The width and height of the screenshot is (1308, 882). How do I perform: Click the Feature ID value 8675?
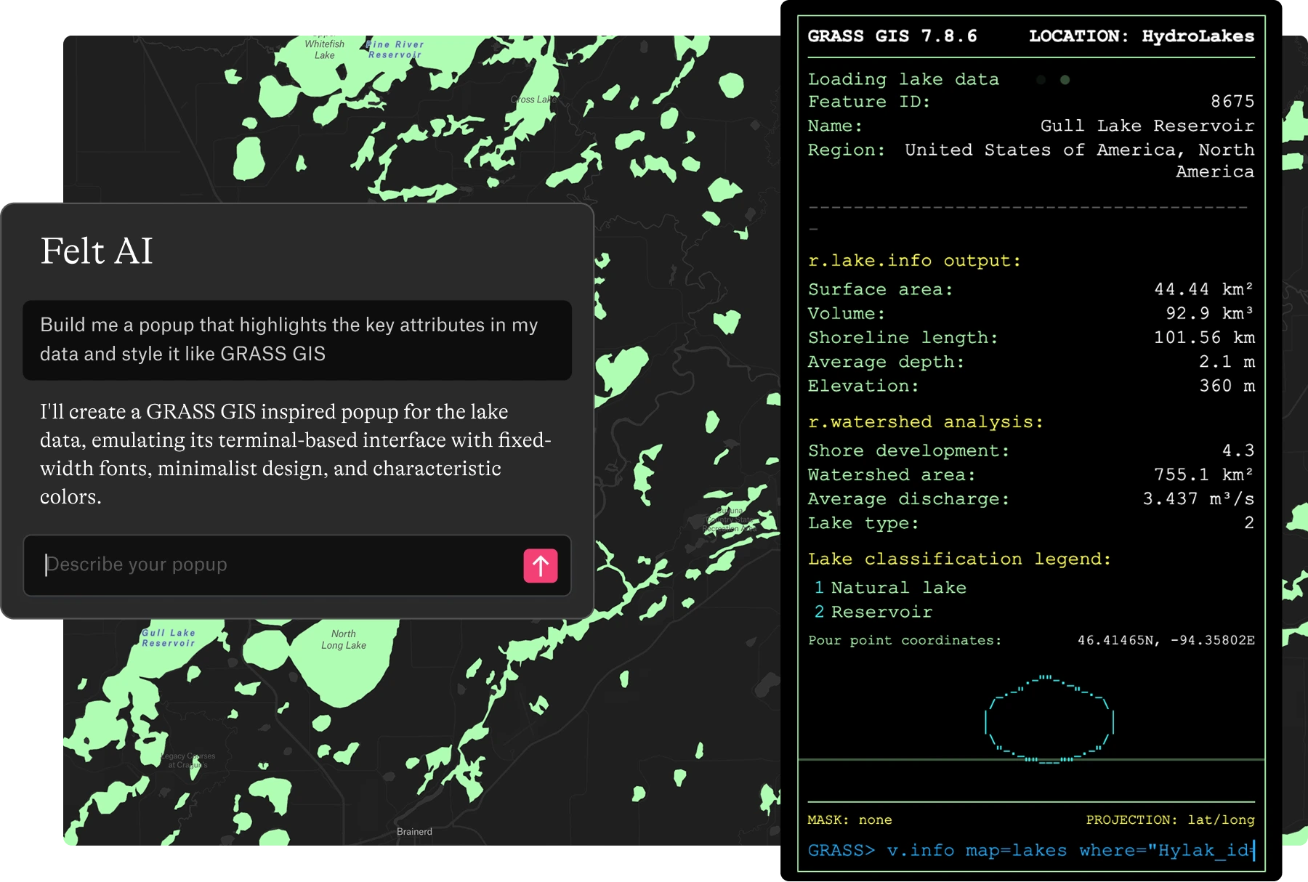click(x=1232, y=102)
